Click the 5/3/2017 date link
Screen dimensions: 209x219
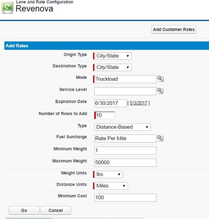(x=138, y=103)
